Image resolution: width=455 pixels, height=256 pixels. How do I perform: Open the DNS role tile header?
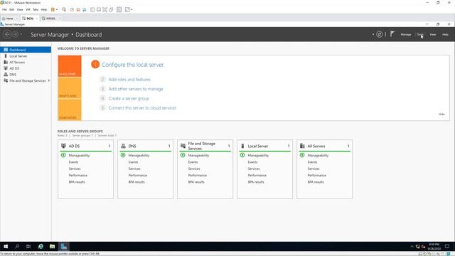[145, 146]
